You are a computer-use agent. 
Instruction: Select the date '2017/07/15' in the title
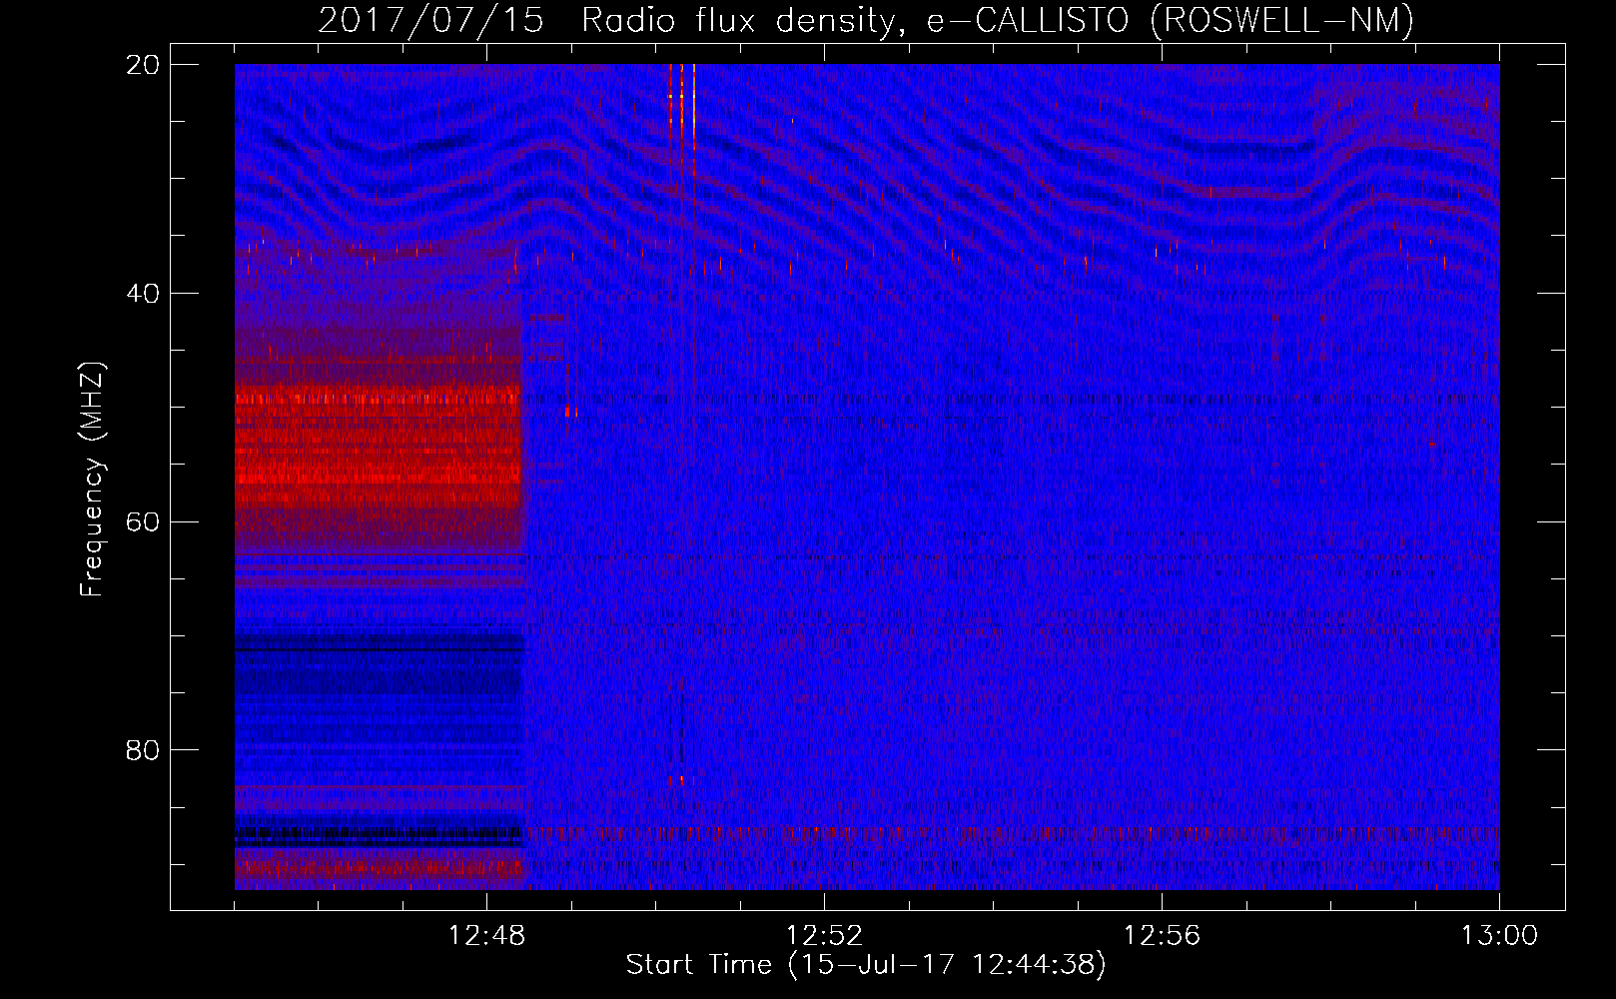click(x=431, y=21)
